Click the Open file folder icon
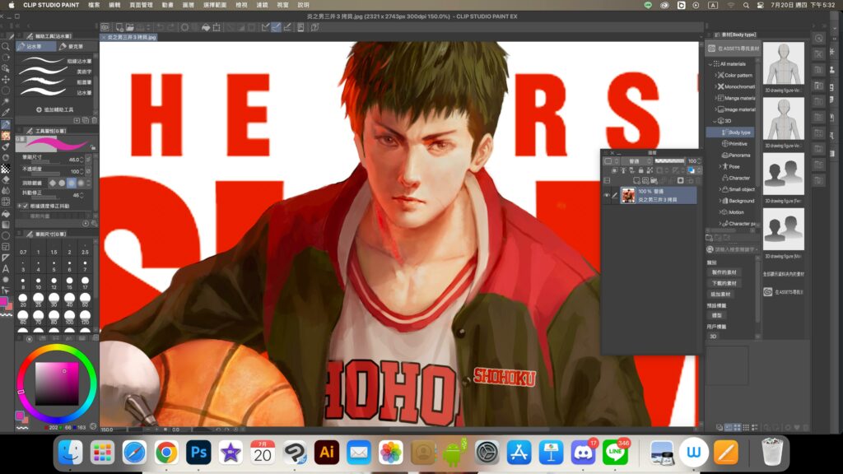The width and height of the screenshot is (843, 474). (x=129, y=27)
